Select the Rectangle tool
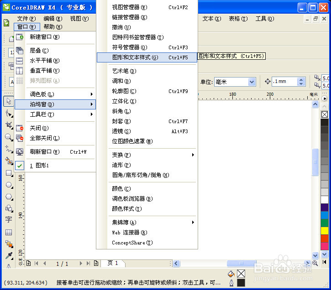Screen dimensions: 331x290 [9, 173]
